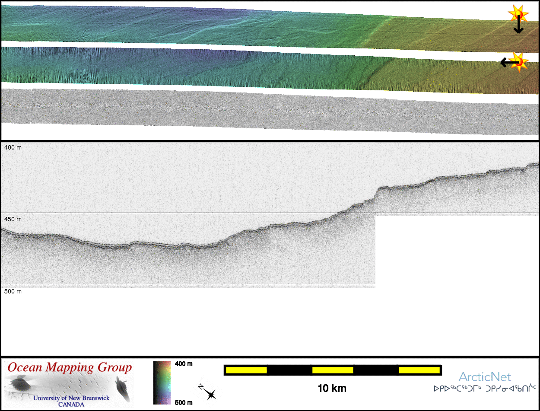
Task: Click the 500 m label beside color scale
Action: (x=184, y=402)
